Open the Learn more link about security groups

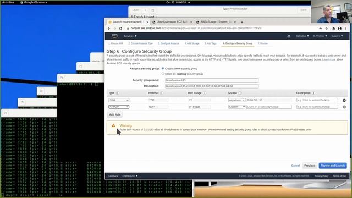[329, 59]
